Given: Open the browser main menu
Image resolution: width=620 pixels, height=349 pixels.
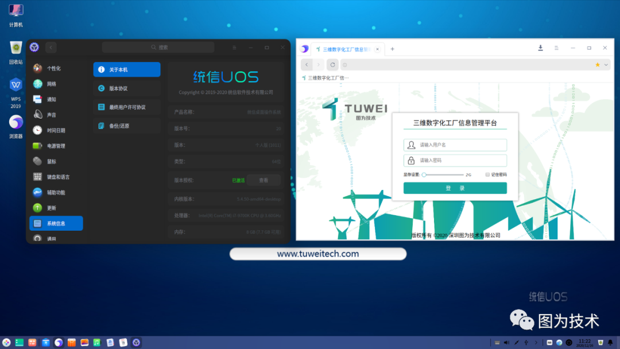Looking at the screenshot, I should [556, 48].
